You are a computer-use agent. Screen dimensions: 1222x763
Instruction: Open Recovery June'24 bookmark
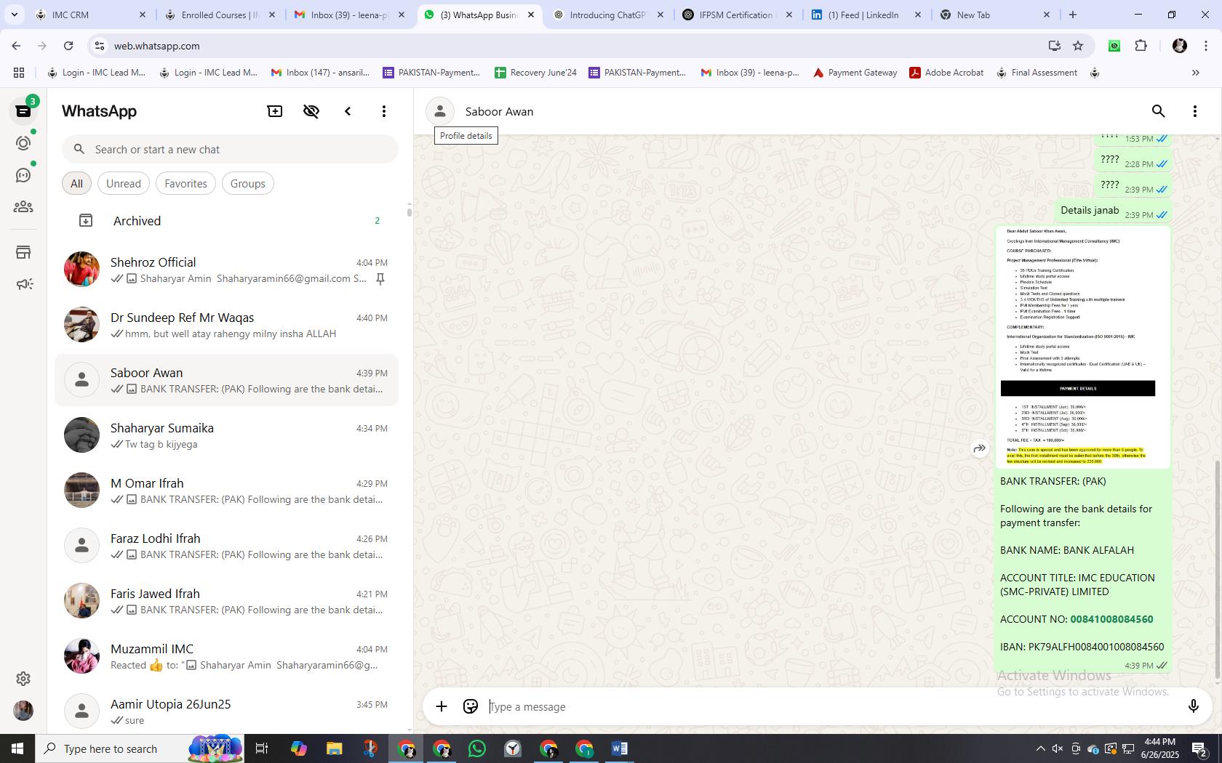coord(535,73)
